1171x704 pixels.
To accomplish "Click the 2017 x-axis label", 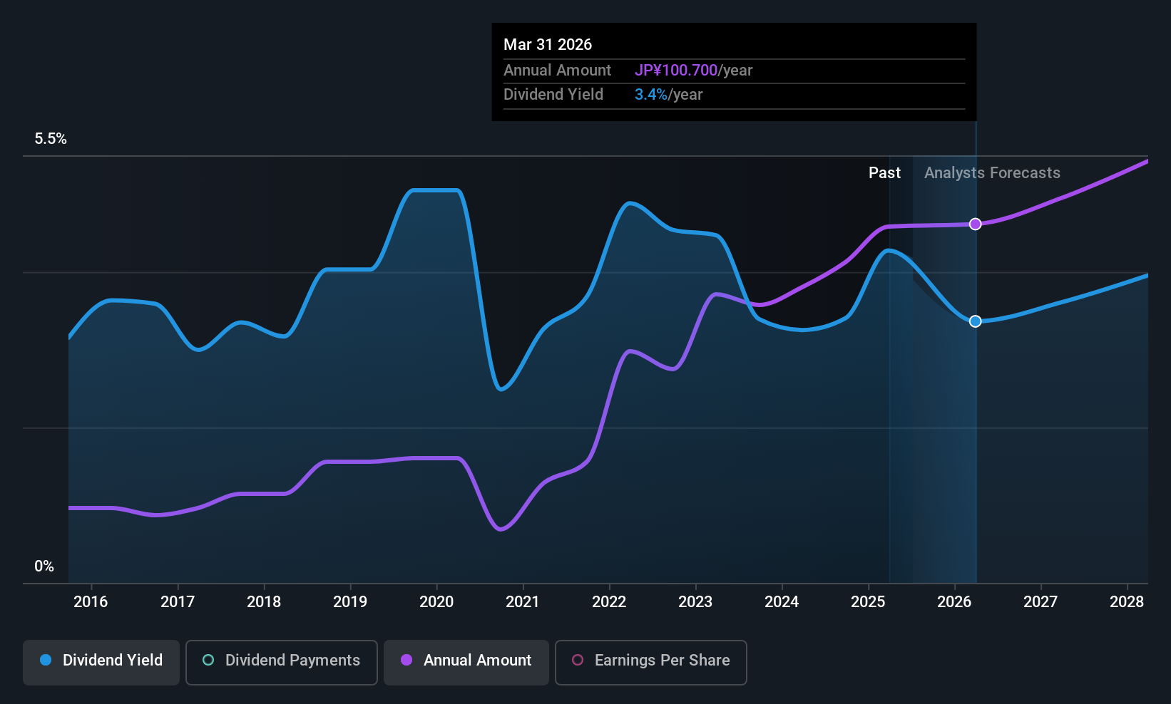I will (178, 602).
